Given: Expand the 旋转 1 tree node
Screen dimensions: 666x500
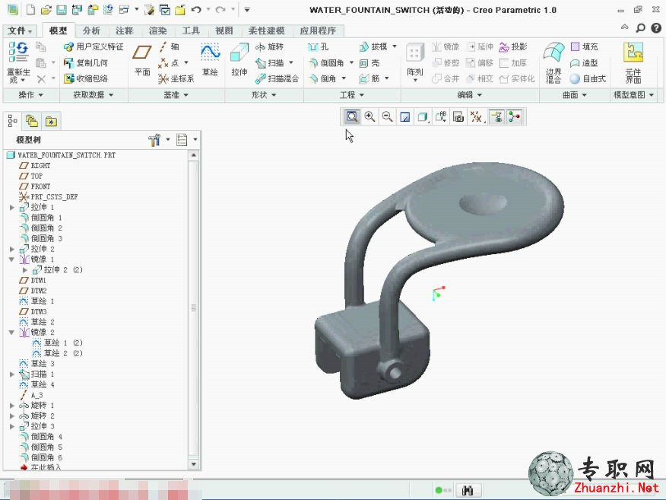Looking at the screenshot, I should coord(12,406).
